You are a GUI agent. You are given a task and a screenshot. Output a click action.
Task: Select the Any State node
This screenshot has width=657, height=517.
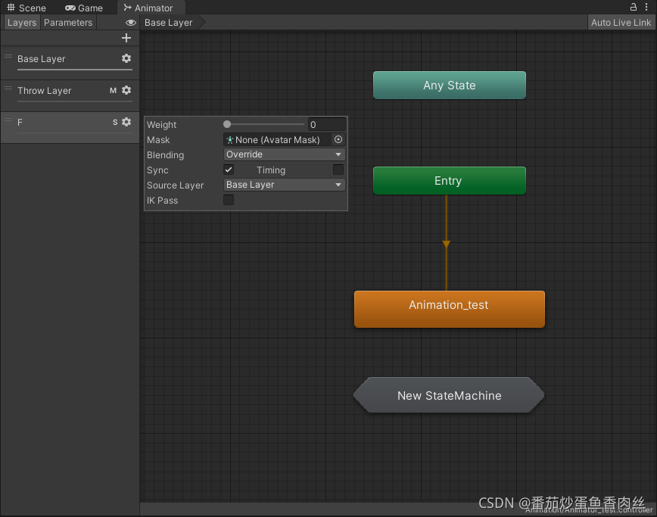pyautogui.click(x=449, y=85)
